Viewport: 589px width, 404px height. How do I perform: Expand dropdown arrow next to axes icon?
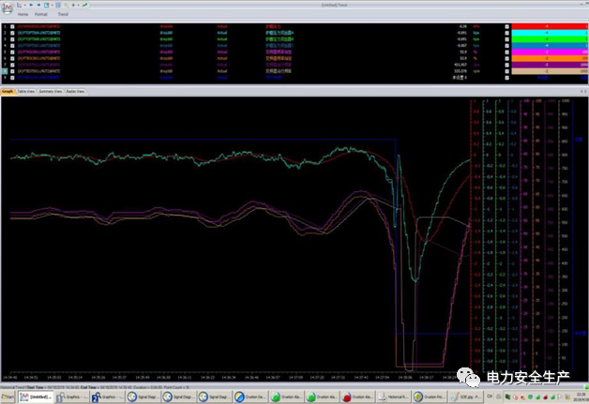tap(25, 5)
